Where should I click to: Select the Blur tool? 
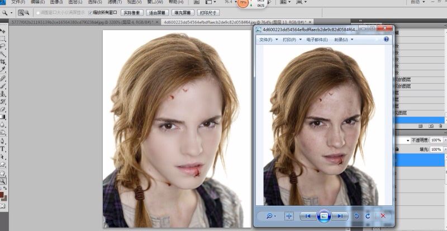[3, 125]
